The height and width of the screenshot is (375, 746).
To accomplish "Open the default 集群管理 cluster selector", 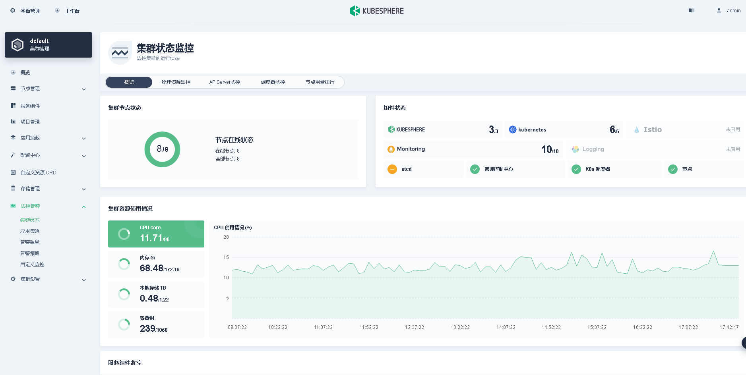I will click(x=48, y=45).
